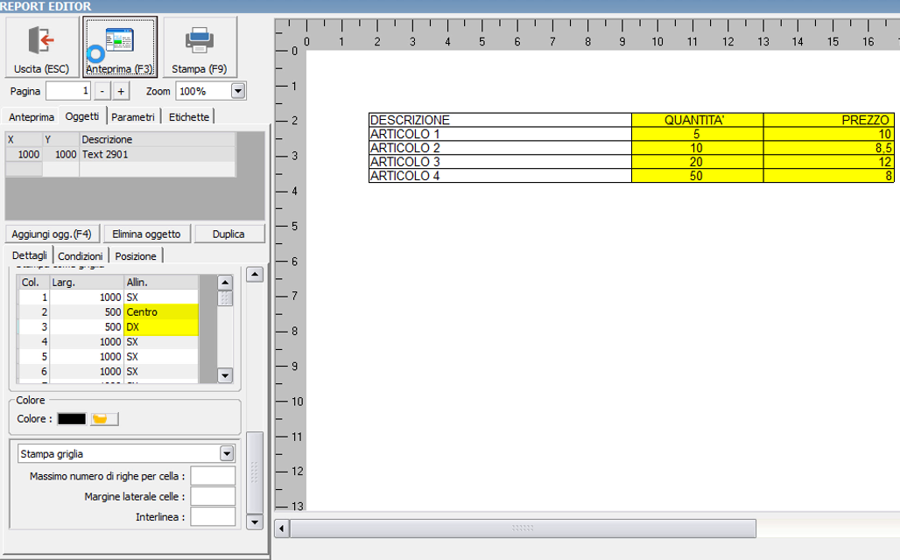The height and width of the screenshot is (560, 900).
Task: Click the Duplica button
Action: point(230,234)
